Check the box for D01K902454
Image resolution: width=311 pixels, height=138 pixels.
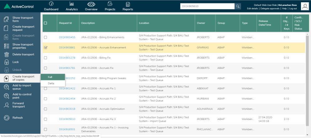[45, 99]
